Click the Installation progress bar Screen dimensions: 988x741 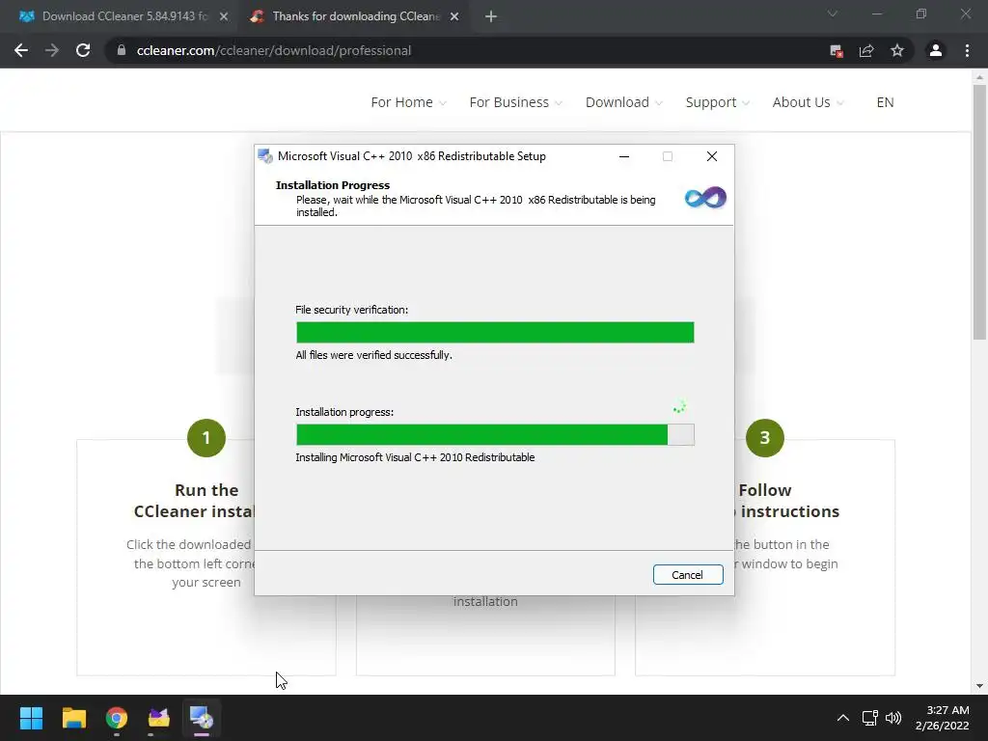(x=495, y=435)
